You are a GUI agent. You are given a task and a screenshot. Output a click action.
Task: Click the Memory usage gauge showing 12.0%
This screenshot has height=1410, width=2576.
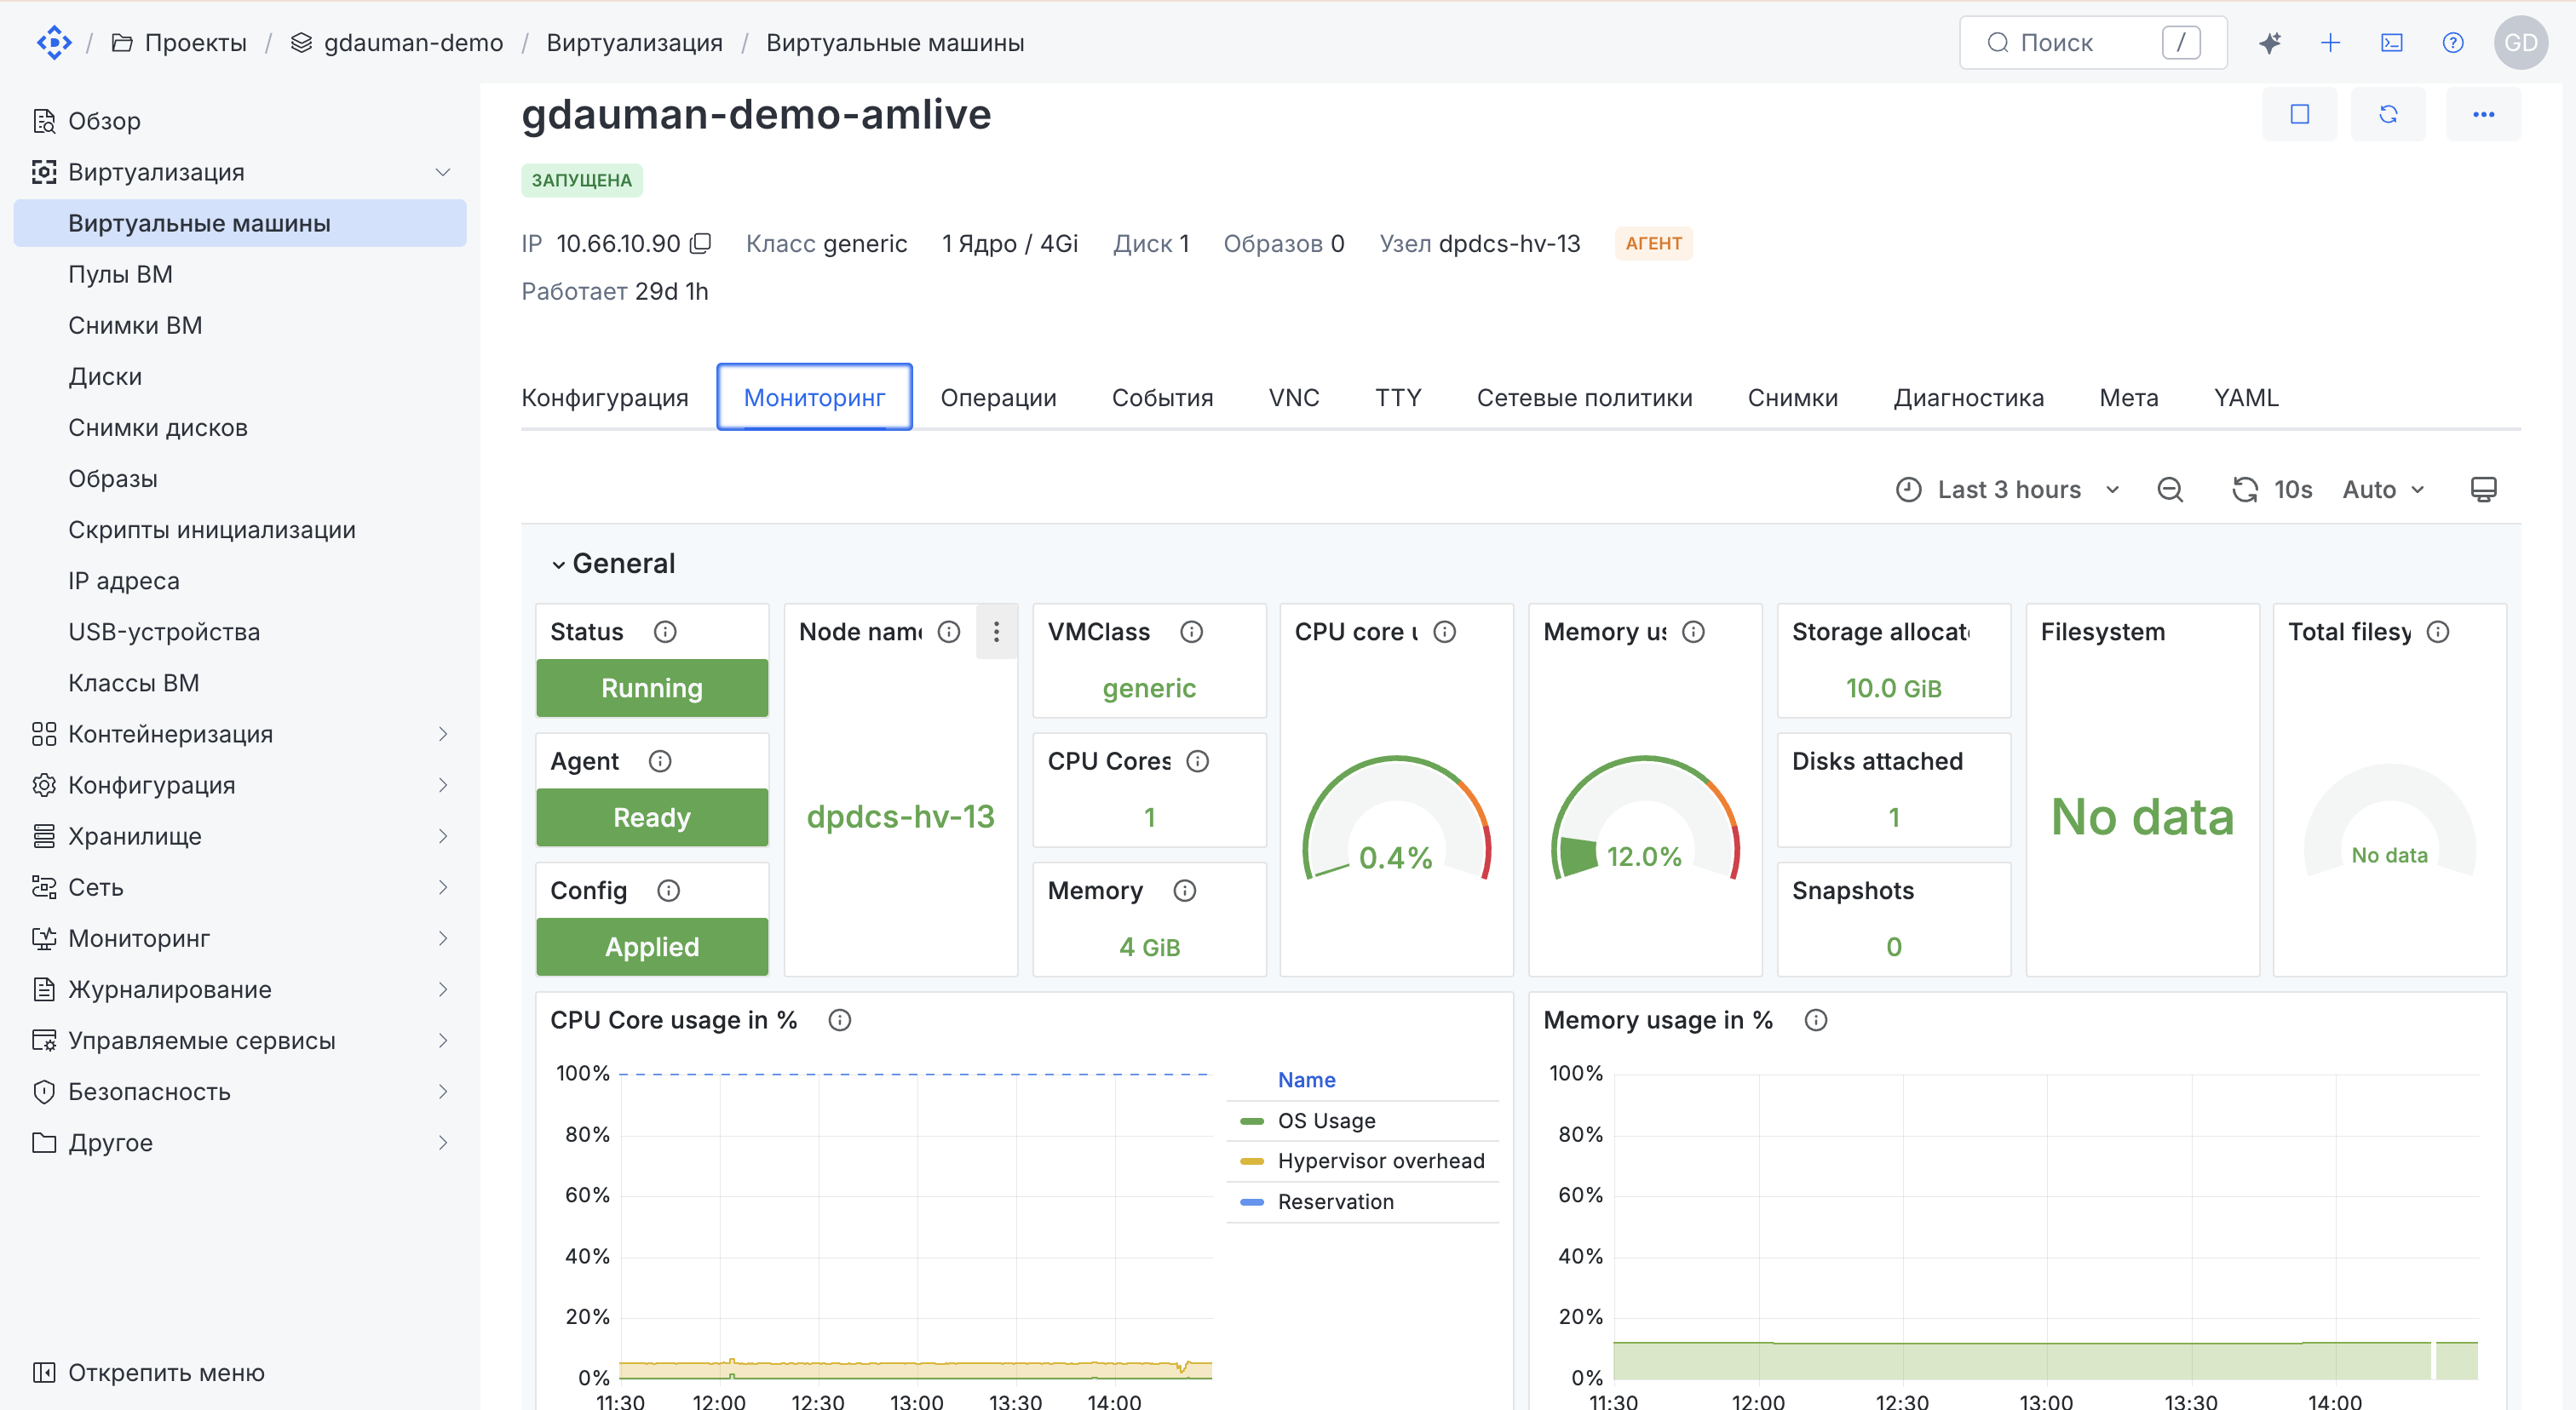coord(1644,819)
